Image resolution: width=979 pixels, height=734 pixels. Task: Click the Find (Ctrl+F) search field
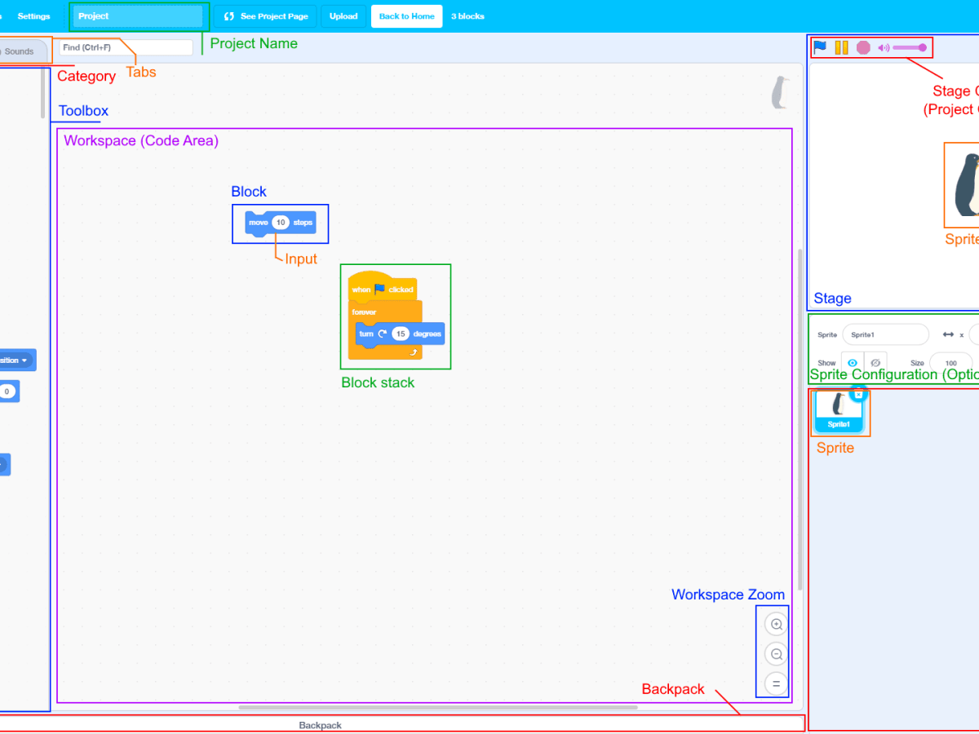(x=126, y=48)
